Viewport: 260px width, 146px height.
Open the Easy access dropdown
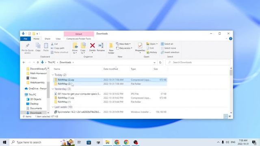click(124, 48)
